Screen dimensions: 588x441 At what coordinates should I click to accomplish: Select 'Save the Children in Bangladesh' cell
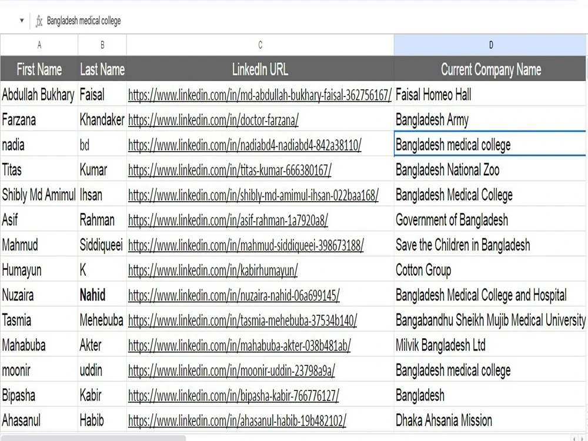point(490,245)
